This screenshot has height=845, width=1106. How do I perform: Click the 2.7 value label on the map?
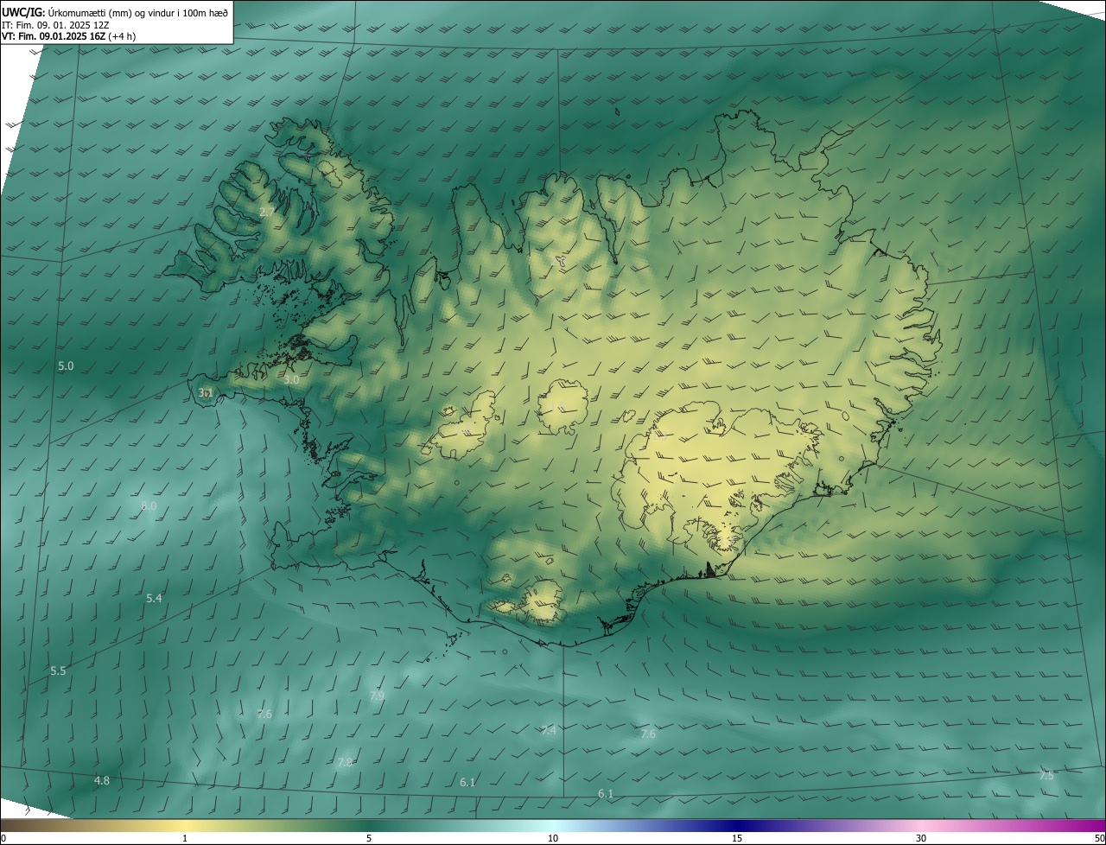tap(267, 212)
